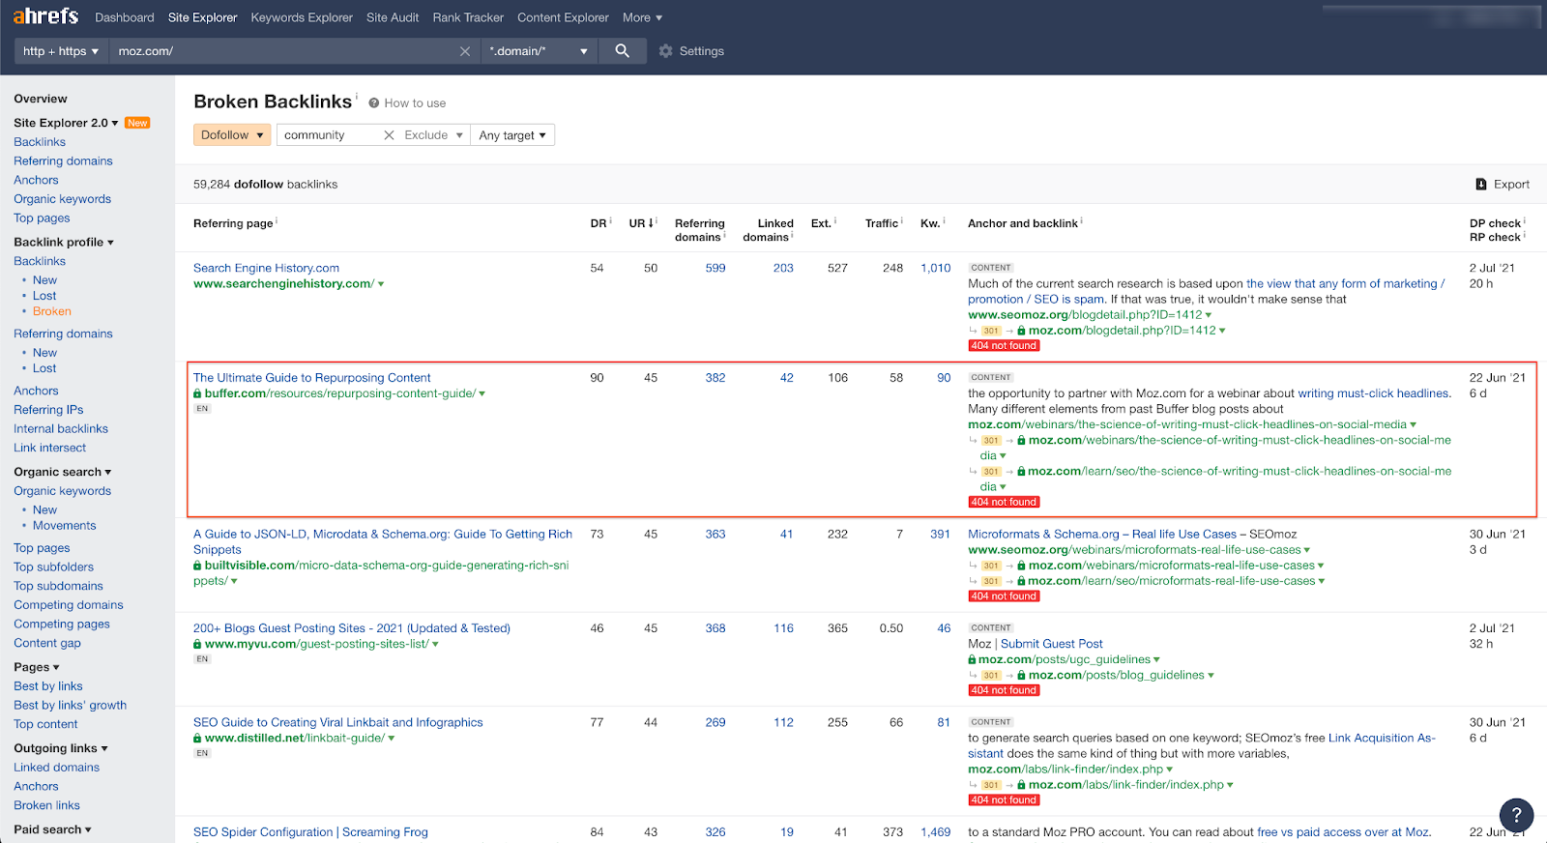This screenshot has width=1547, height=843.
Task: Click the community filter input
Action: coord(329,135)
